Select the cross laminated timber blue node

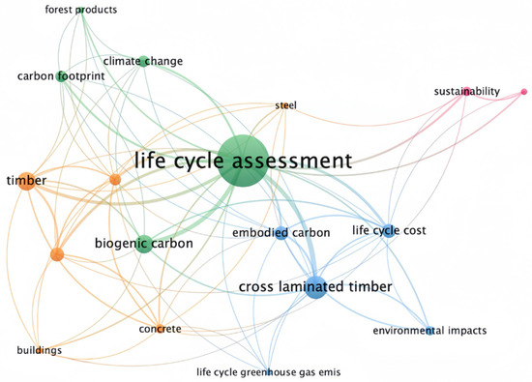click(x=316, y=287)
